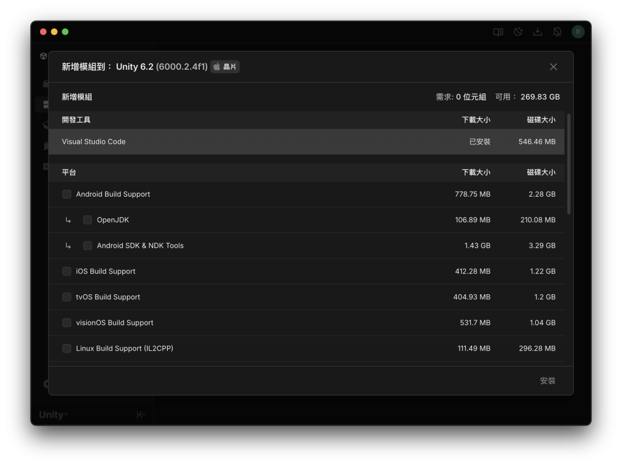Tick Linux Build Support (IL2CPP) checkbox

[67, 348]
